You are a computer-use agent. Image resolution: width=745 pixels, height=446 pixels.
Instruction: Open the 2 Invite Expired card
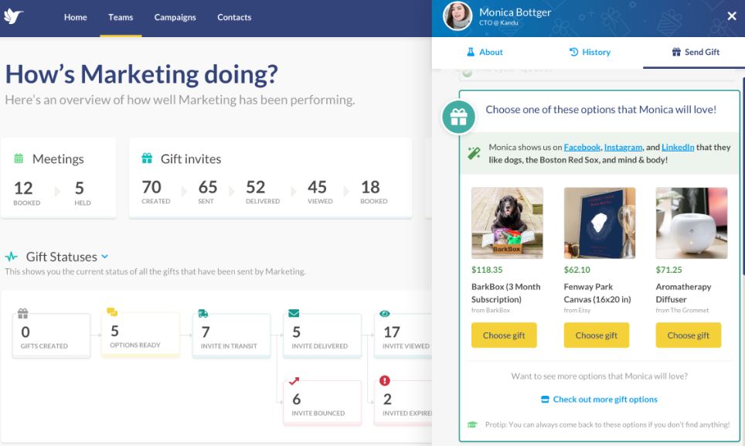pyautogui.click(x=403, y=403)
